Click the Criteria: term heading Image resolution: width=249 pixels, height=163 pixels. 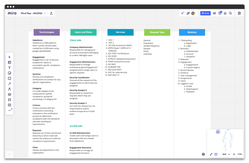point(37,105)
